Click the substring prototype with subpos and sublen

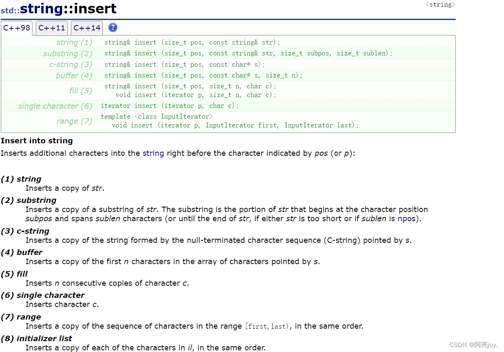click(x=248, y=53)
